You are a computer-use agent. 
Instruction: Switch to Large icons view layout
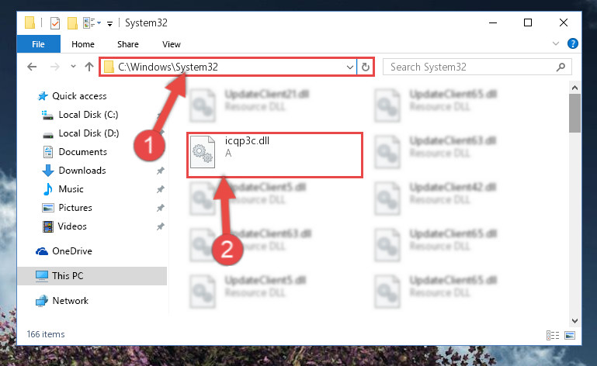pos(570,335)
